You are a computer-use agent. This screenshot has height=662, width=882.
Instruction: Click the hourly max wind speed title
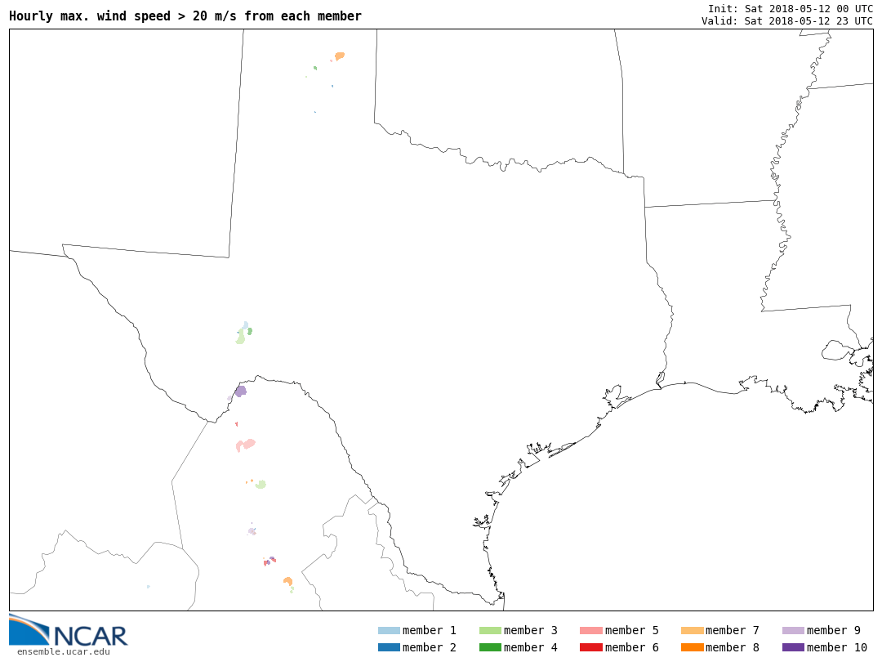[x=185, y=16]
